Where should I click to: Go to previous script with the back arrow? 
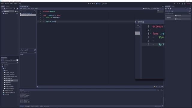[x=161, y=9]
